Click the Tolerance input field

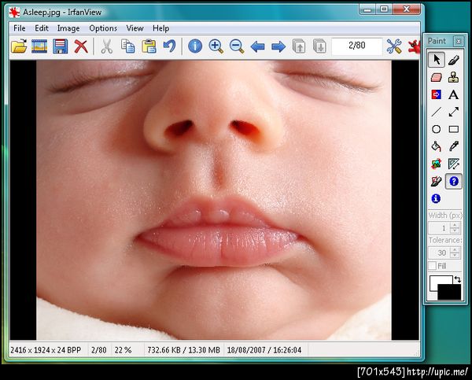[440, 253]
